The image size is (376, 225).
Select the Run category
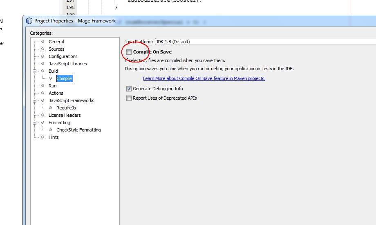coord(53,86)
